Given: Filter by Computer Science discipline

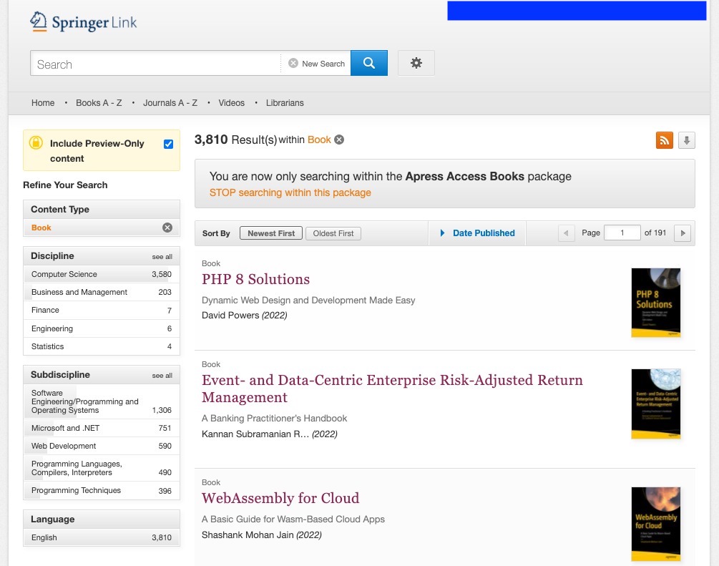Looking at the screenshot, I should pyautogui.click(x=102, y=274).
